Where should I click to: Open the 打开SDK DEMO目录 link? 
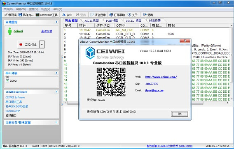pos(17,106)
